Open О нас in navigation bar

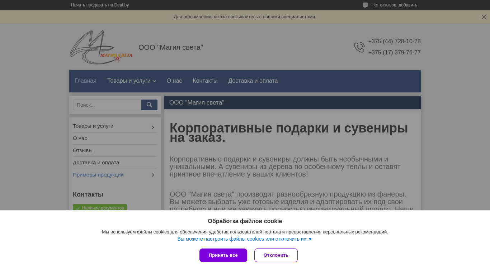[x=174, y=81]
